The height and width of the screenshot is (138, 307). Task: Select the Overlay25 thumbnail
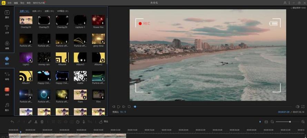pyautogui.click(x=44, y=20)
